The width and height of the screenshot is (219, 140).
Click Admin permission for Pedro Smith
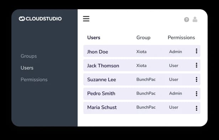coord(176,93)
